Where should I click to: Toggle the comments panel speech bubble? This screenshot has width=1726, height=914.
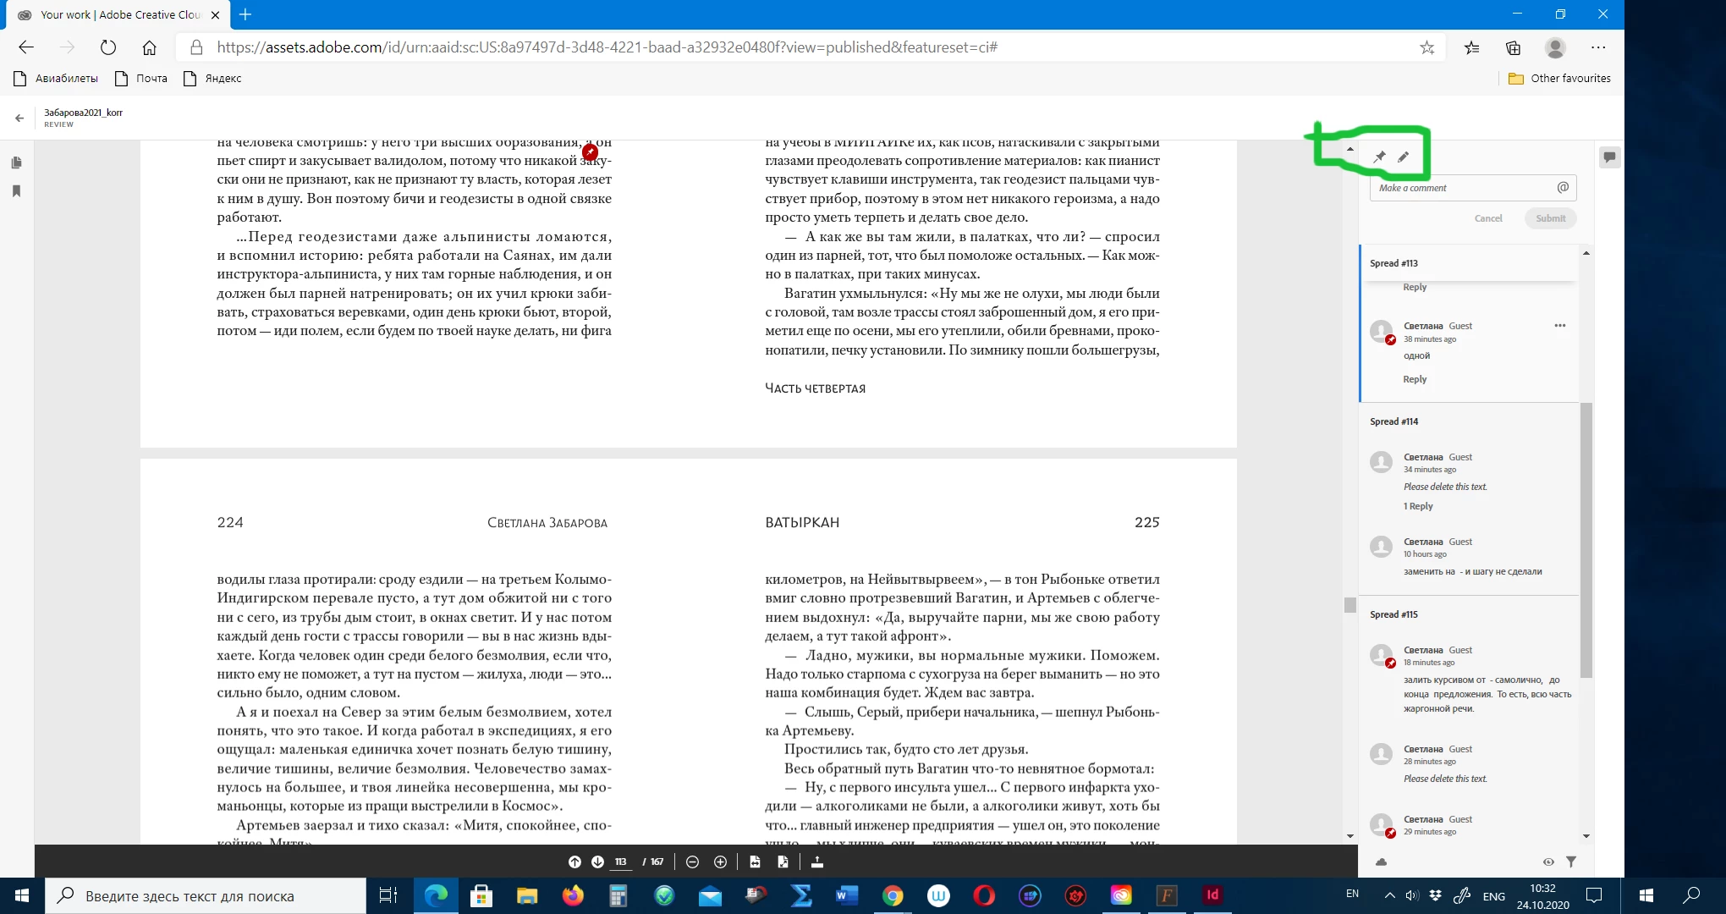(1609, 157)
